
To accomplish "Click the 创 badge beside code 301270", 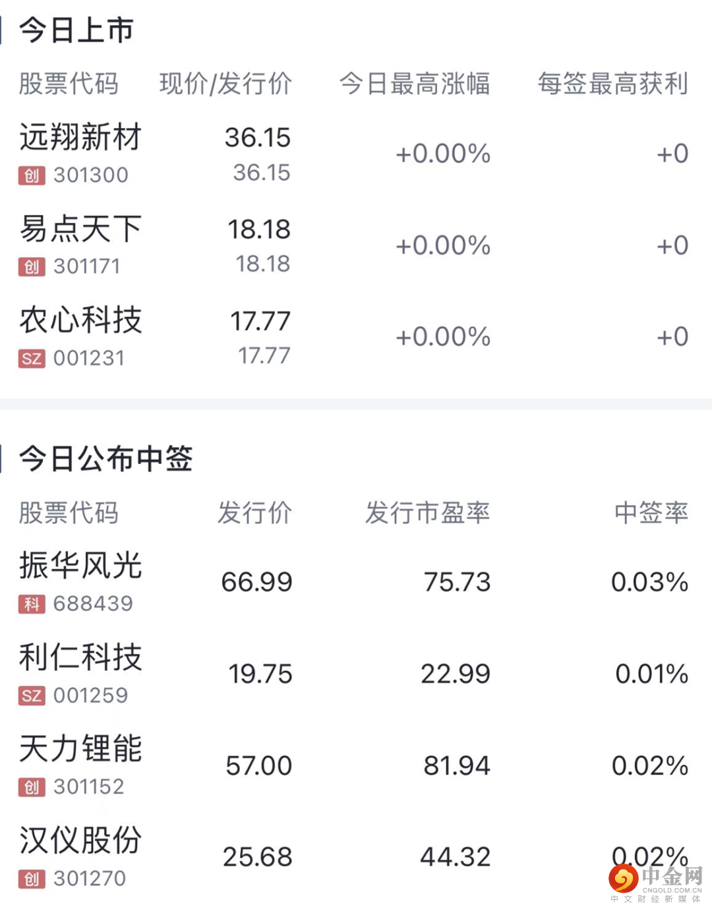I will [32, 879].
